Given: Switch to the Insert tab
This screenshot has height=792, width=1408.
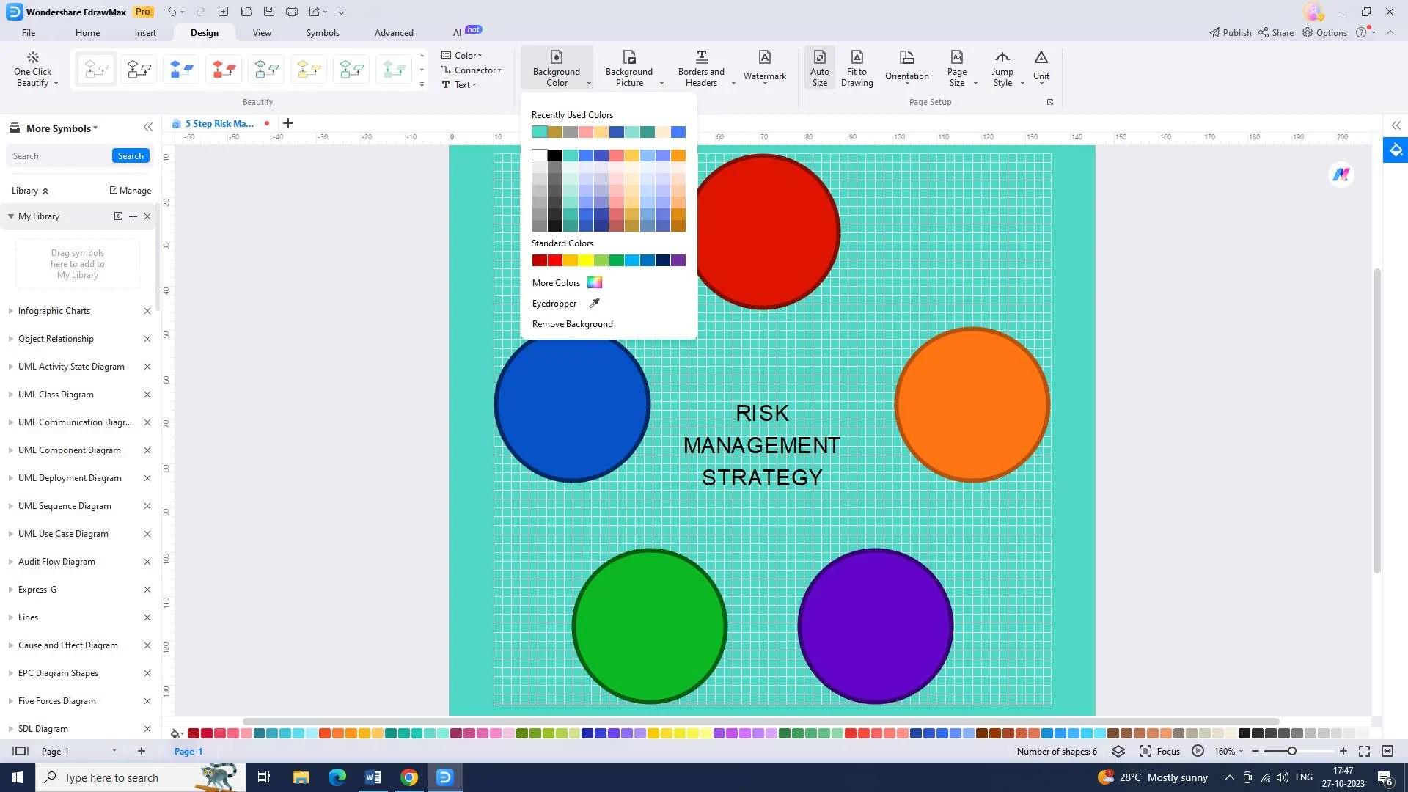Looking at the screenshot, I should 145,32.
